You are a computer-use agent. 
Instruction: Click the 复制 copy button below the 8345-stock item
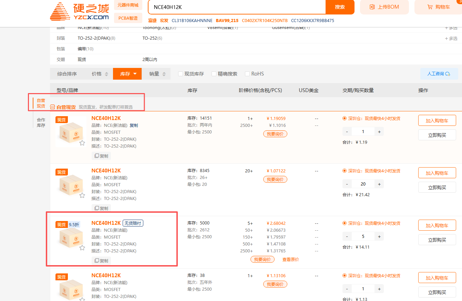click(x=101, y=208)
